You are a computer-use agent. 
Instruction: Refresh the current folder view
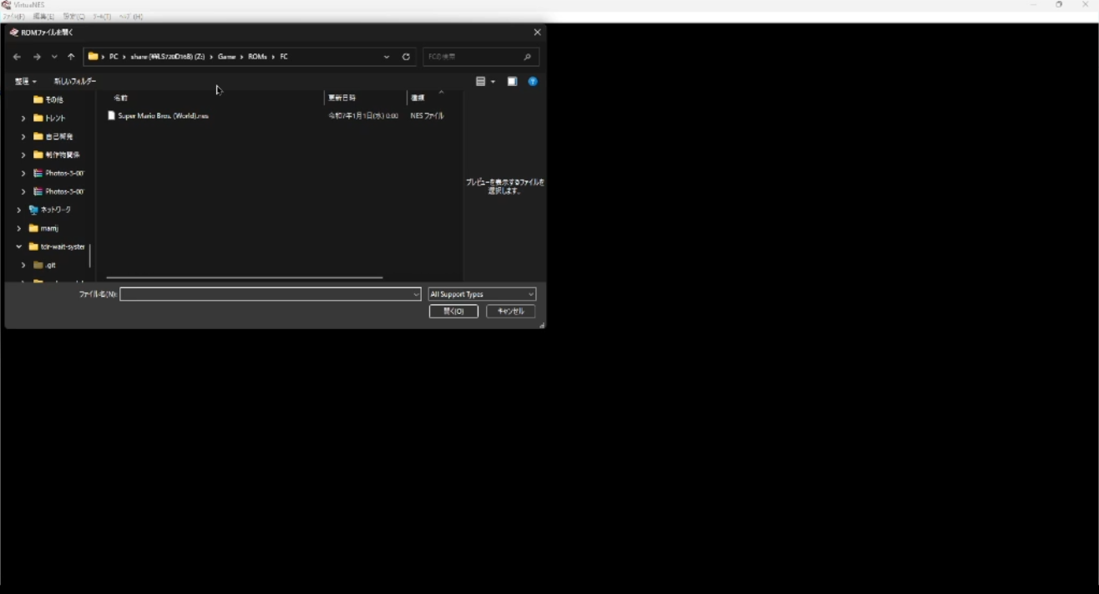pyautogui.click(x=407, y=56)
